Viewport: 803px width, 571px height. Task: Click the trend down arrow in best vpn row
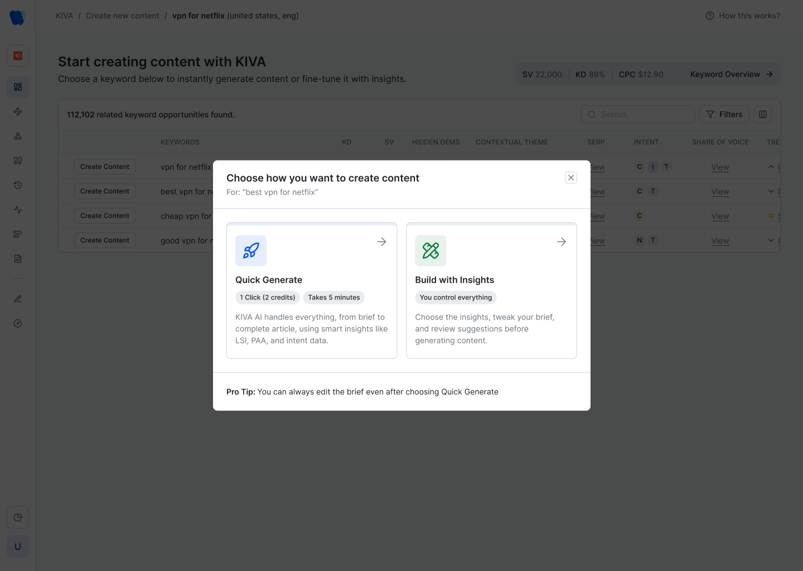(x=771, y=191)
